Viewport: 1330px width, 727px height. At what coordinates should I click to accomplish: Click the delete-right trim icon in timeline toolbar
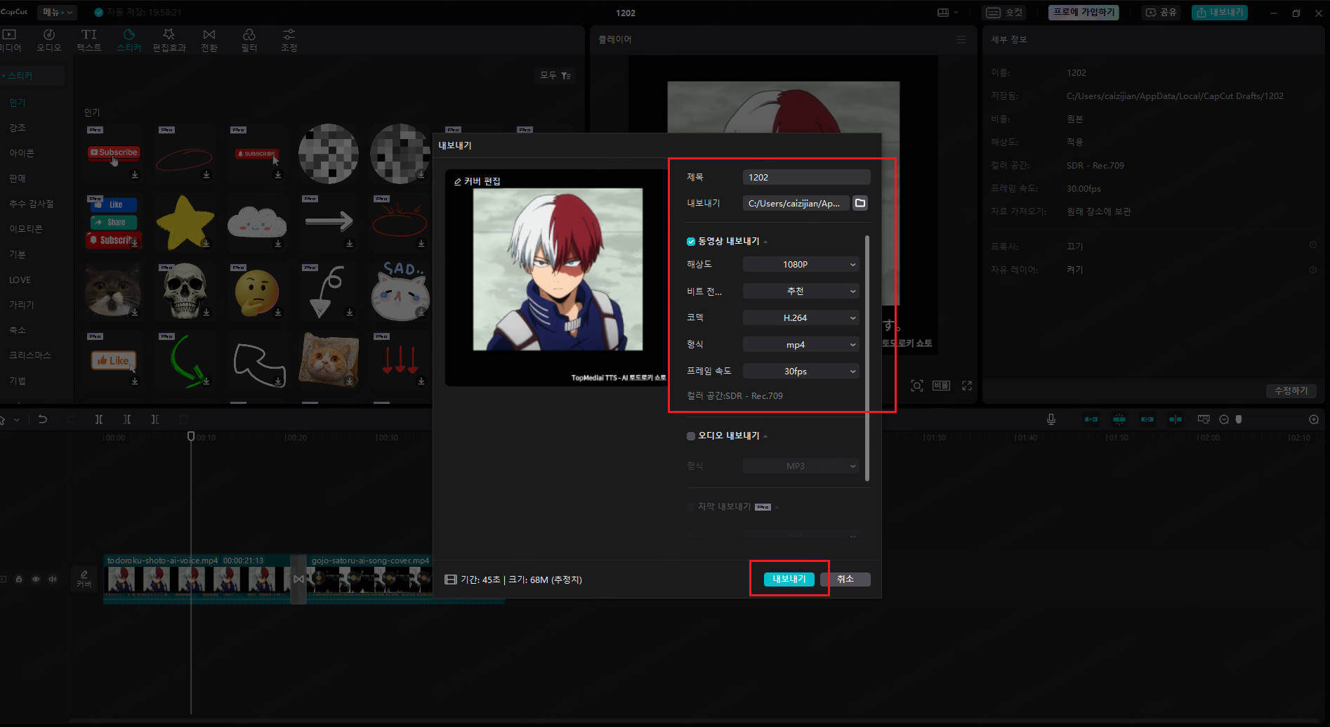pyautogui.click(x=155, y=419)
